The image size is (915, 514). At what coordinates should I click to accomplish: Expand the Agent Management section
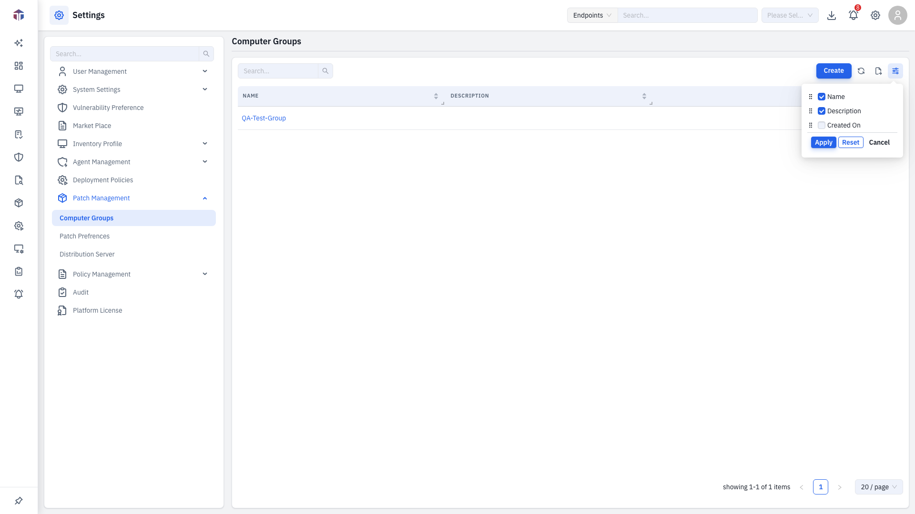pos(134,162)
